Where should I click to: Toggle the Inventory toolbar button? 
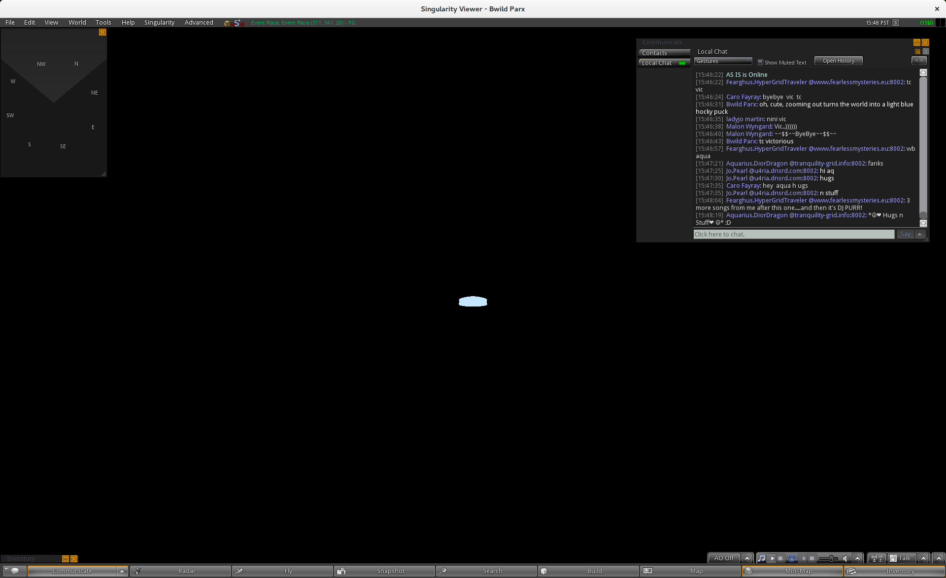coord(895,571)
